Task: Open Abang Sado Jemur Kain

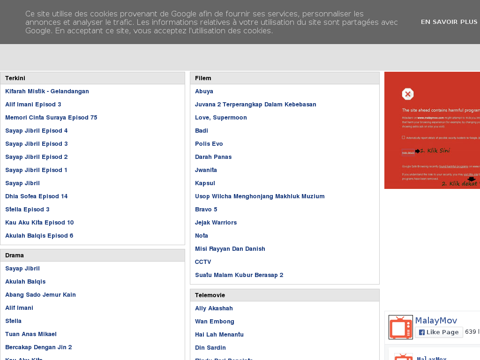Action: coord(40,295)
